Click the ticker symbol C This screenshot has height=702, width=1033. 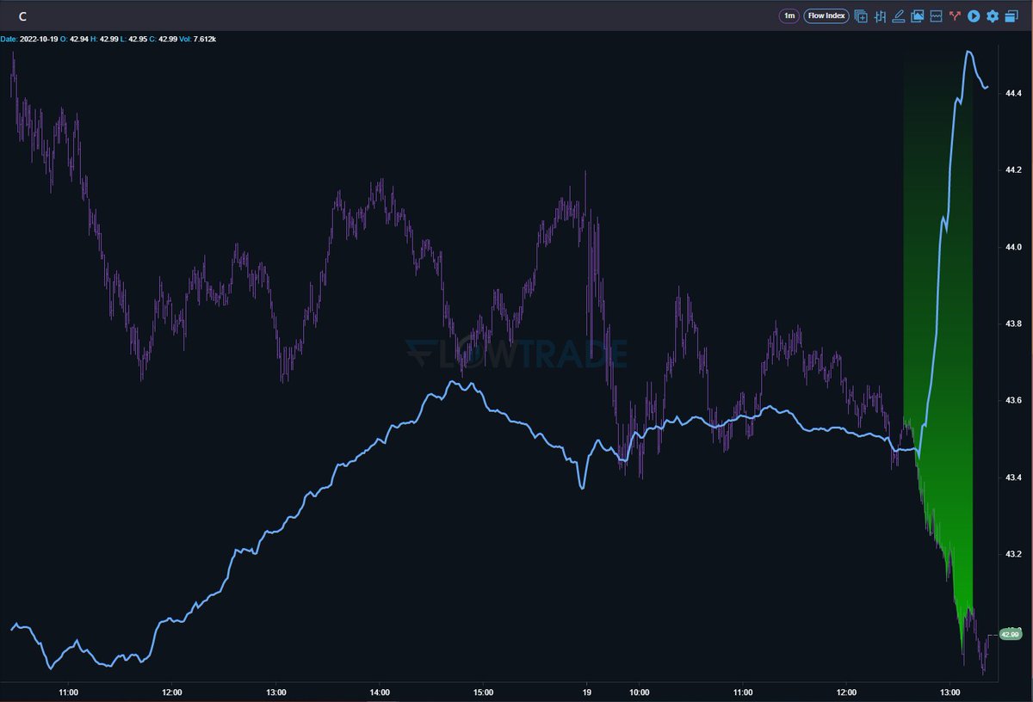[x=22, y=16]
